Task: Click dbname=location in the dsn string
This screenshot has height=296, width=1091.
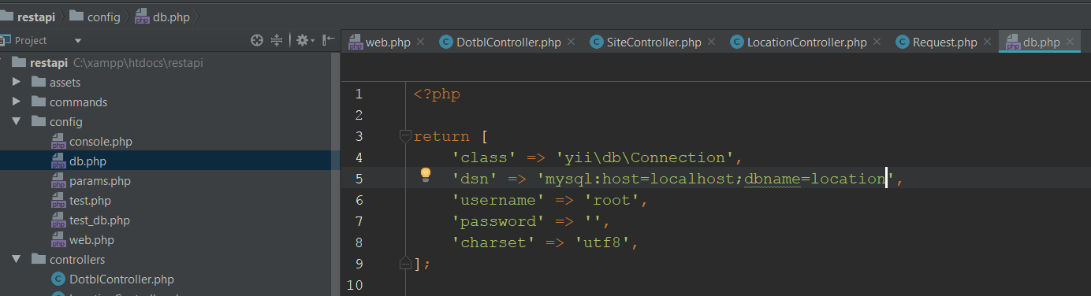Action: coord(815,179)
